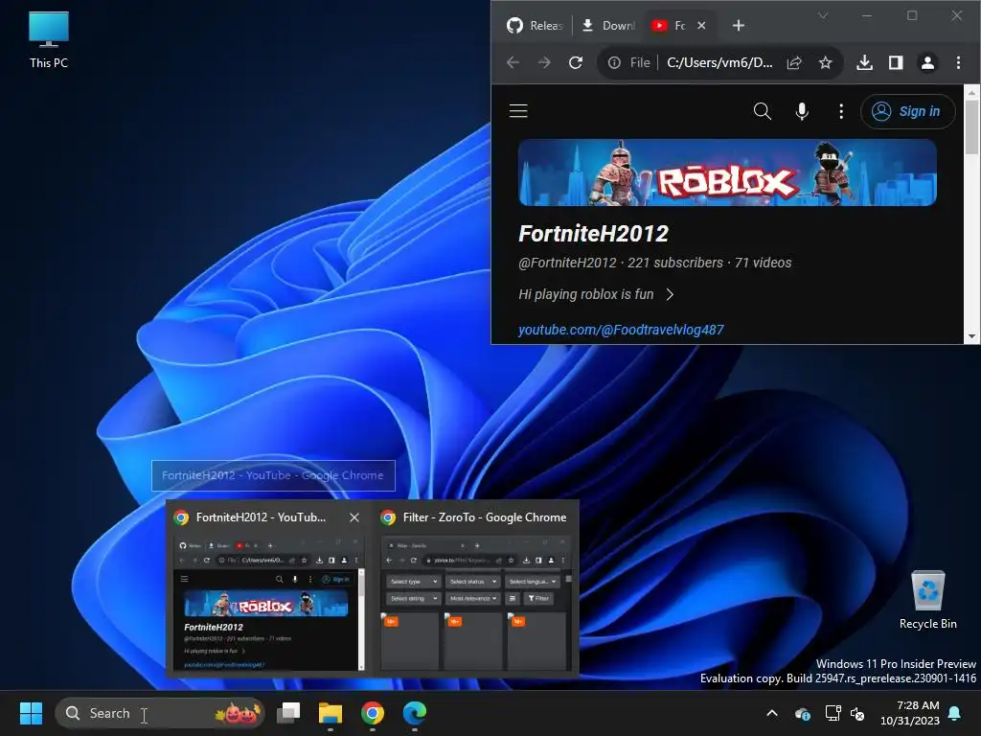Click the scrollbar down arrow
This screenshot has height=736, width=981.
[971, 336]
